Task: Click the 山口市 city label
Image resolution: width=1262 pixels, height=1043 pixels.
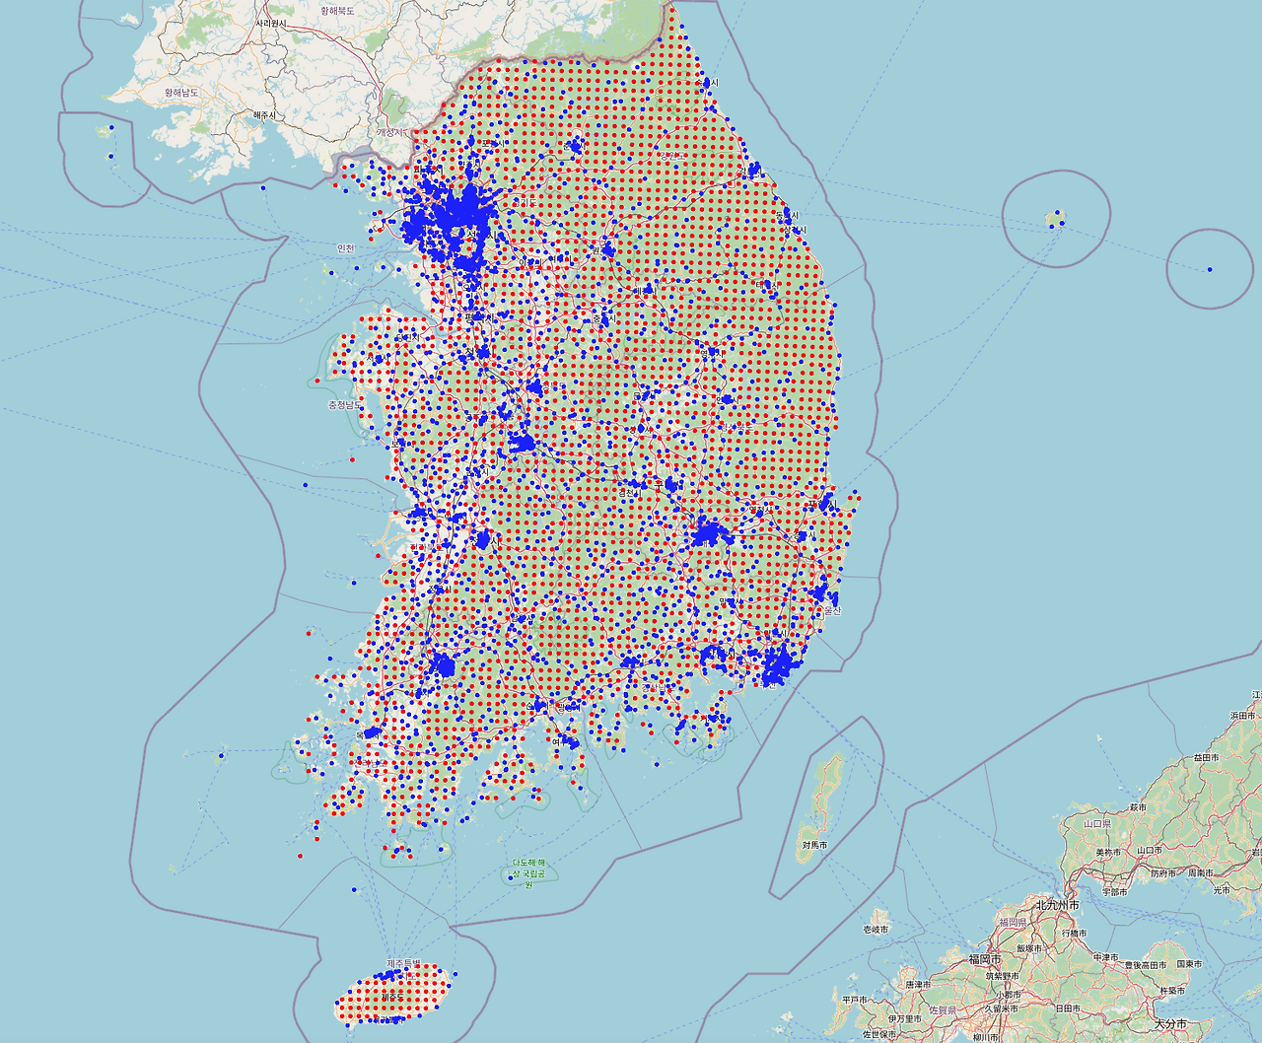Action: point(1149,849)
